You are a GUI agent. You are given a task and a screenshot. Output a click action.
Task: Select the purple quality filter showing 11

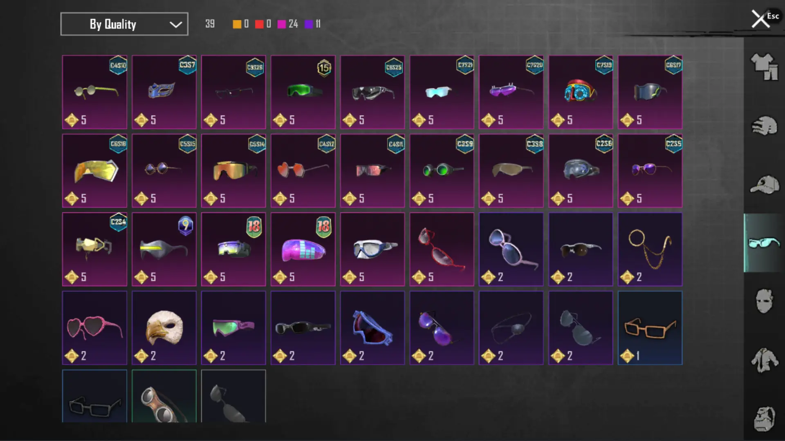(x=313, y=24)
